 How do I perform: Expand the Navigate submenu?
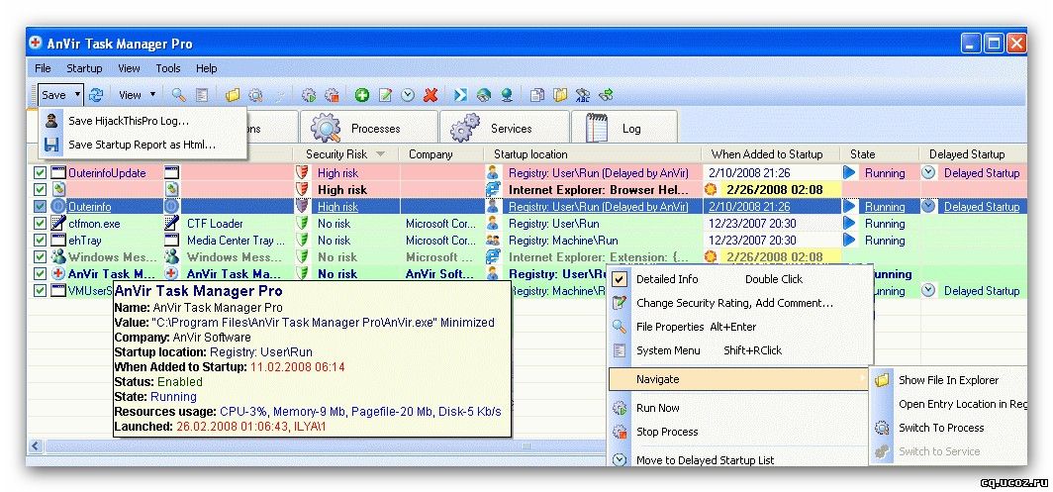coord(740,379)
